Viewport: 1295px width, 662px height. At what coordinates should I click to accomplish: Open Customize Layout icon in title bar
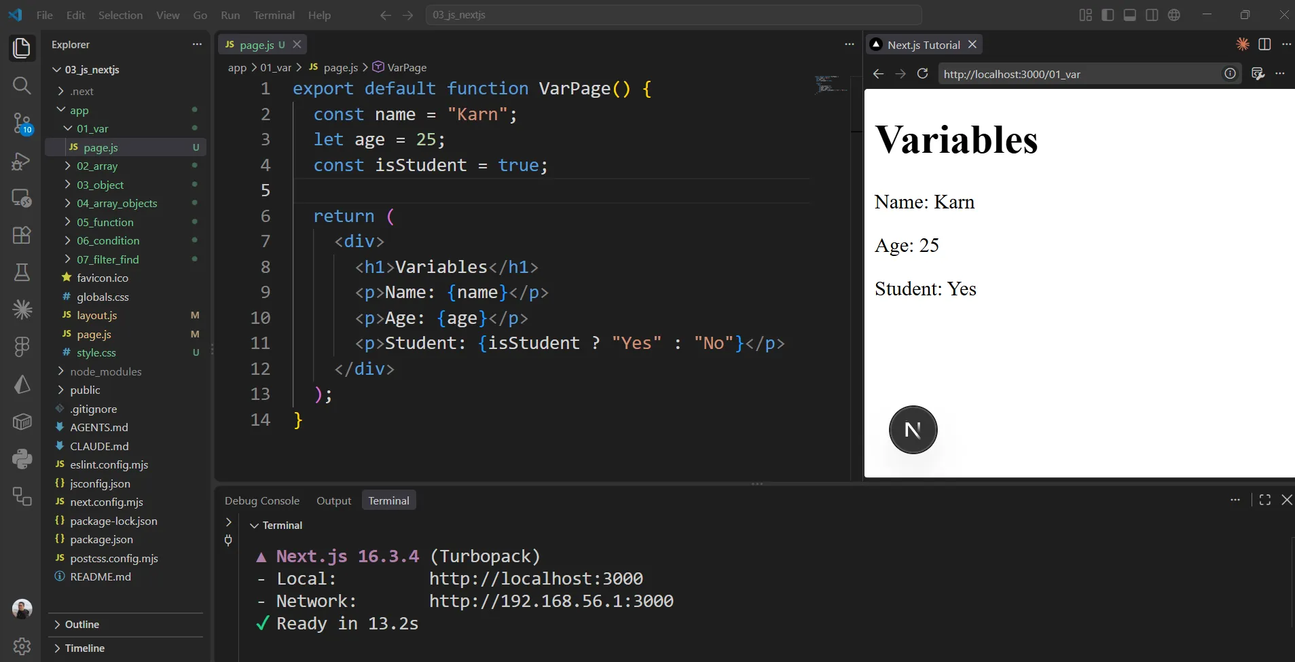tap(1086, 15)
